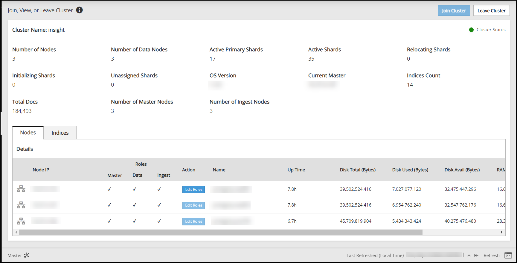Click the right scroll arrow of table
This screenshot has width=517, height=263.
502,232
